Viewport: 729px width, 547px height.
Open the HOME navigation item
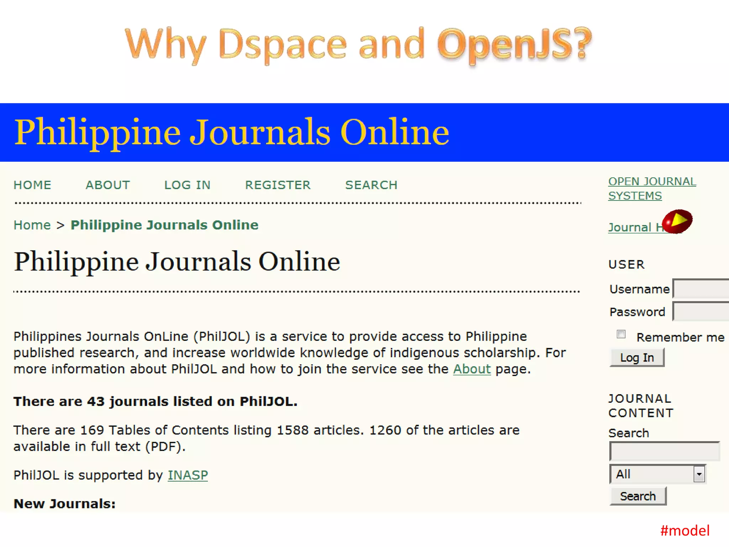[32, 185]
